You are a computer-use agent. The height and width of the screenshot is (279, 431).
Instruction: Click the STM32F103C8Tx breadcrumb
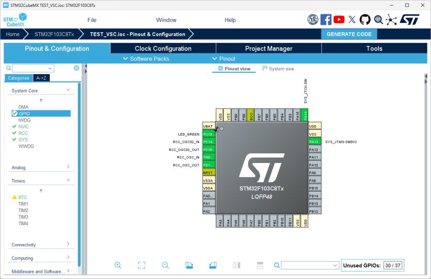[54, 34]
